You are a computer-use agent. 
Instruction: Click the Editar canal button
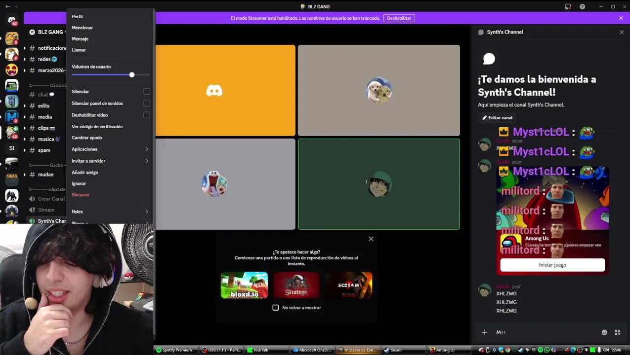(498, 118)
